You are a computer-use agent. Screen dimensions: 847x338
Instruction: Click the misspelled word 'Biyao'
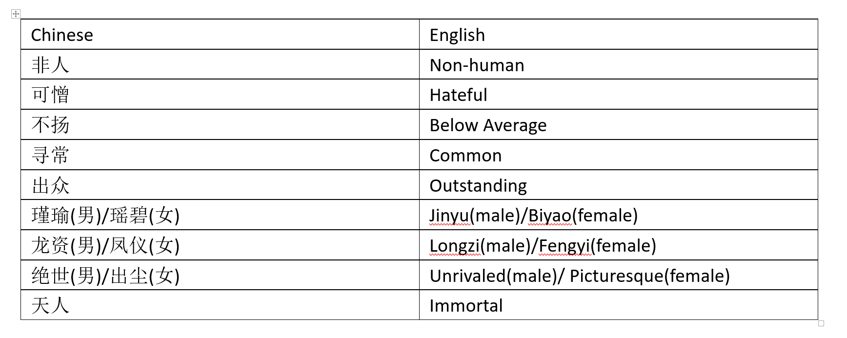click(x=550, y=216)
